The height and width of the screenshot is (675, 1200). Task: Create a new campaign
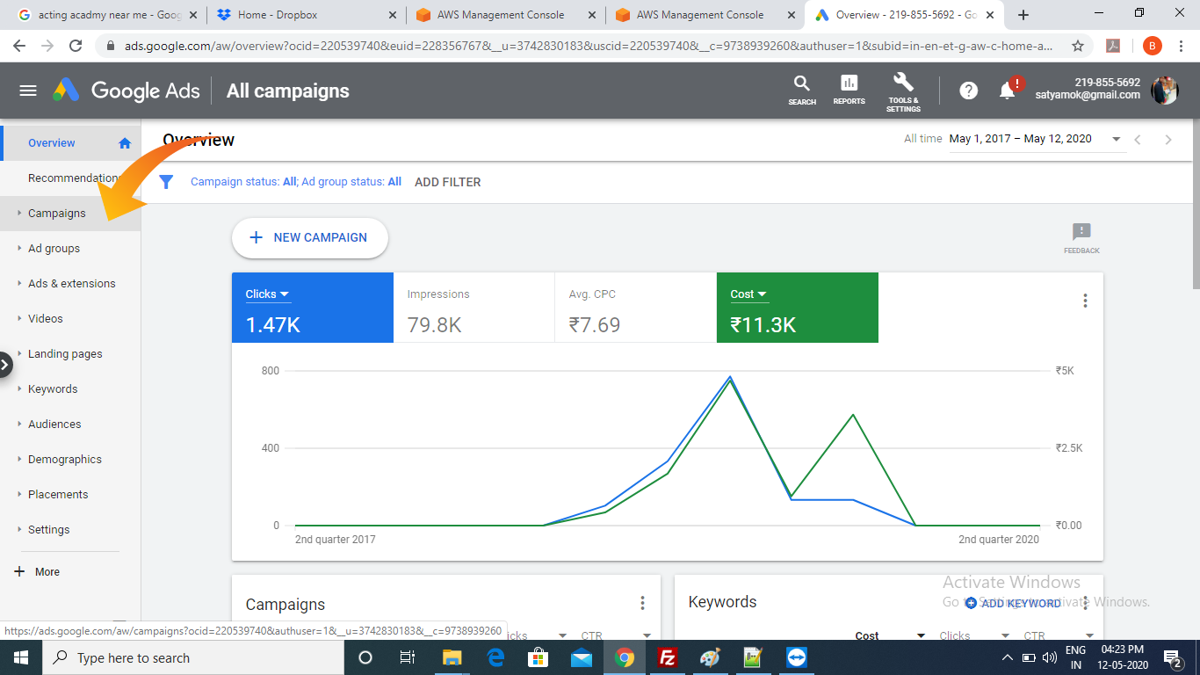tap(309, 237)
